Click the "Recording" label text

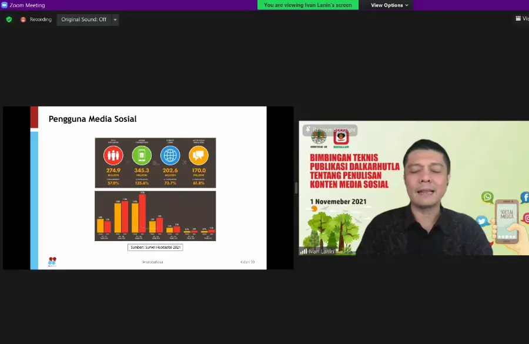pyautogui.click(x=41, y=19)
